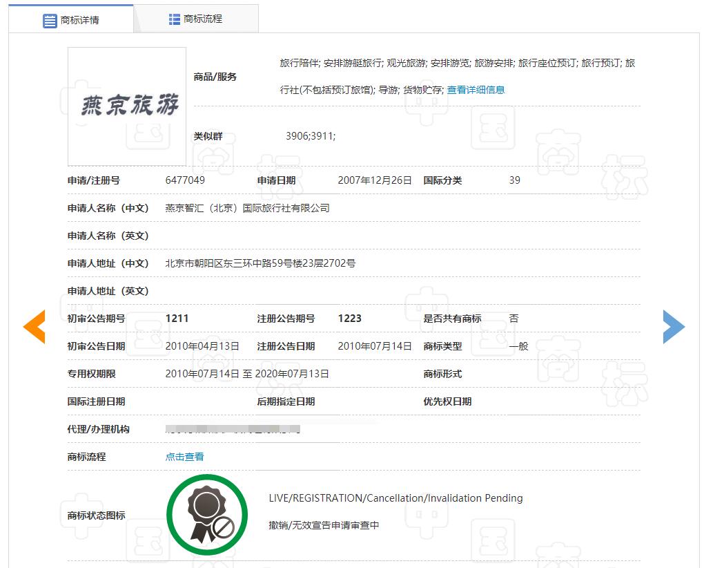Click the 商标类型 label

[x=442, y=346]
